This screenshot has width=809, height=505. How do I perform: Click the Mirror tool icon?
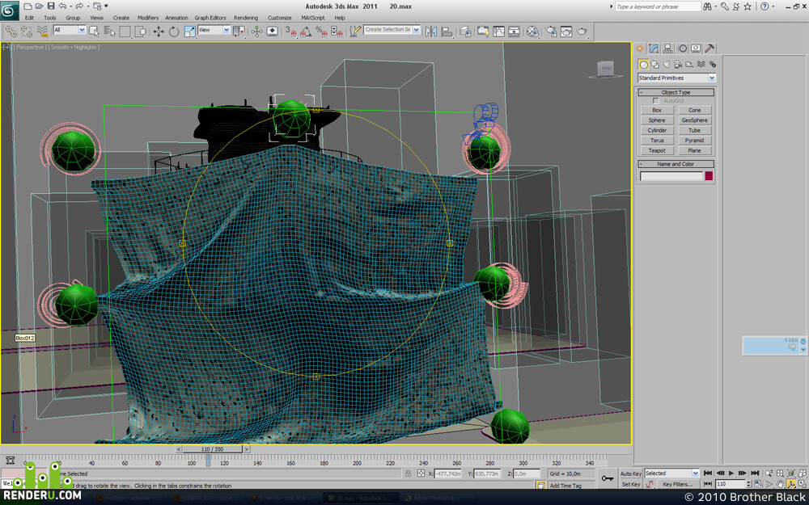(431, 32)
